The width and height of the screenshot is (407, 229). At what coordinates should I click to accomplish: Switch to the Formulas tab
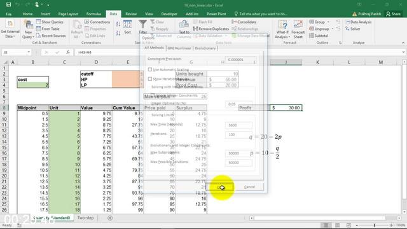point(93,14)
